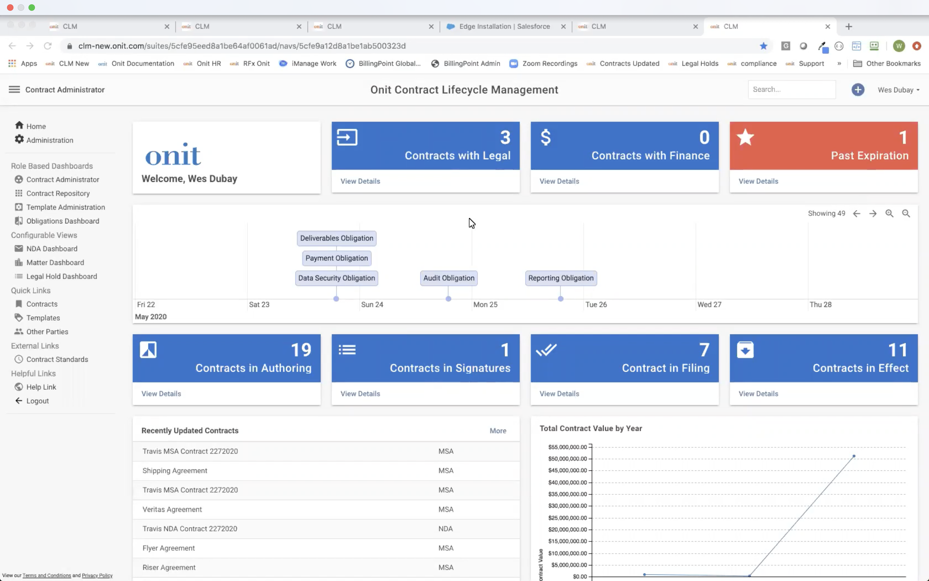Click the Search input field

coord(791,90)
